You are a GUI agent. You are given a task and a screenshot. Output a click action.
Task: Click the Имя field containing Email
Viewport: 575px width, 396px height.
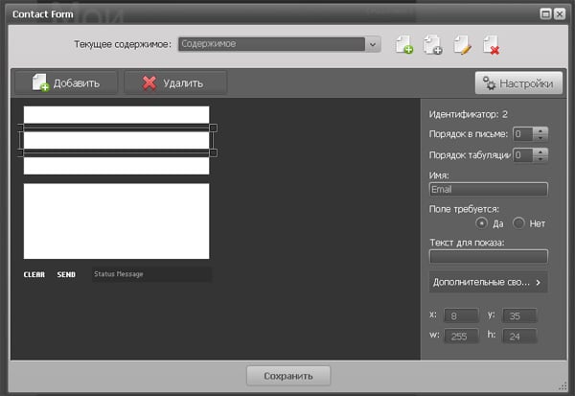(488, 190)
